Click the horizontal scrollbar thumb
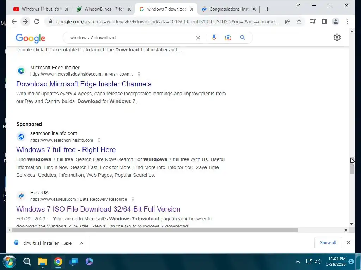This screenshot has height=270, width=361. pyautogui.click(x=155, y=230)
